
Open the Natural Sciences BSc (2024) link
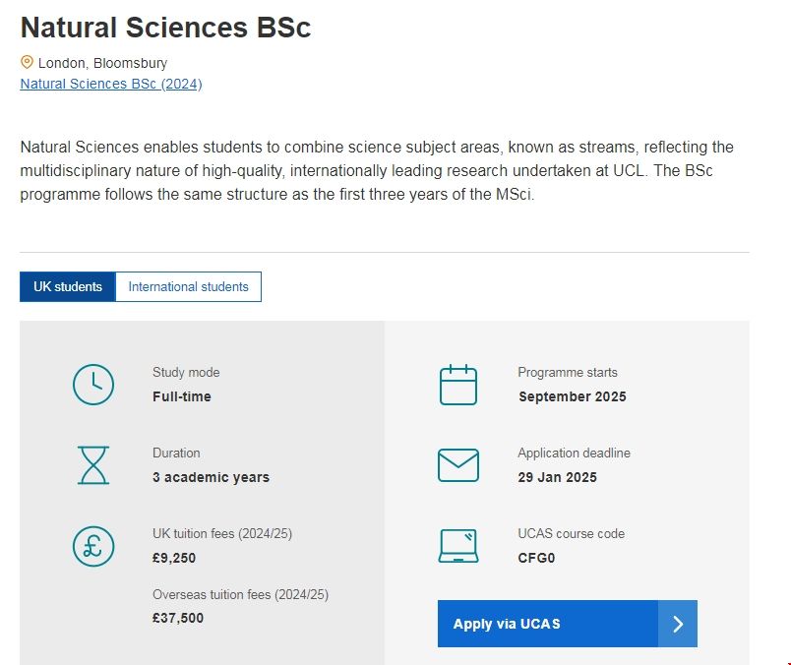coord(109,84)
